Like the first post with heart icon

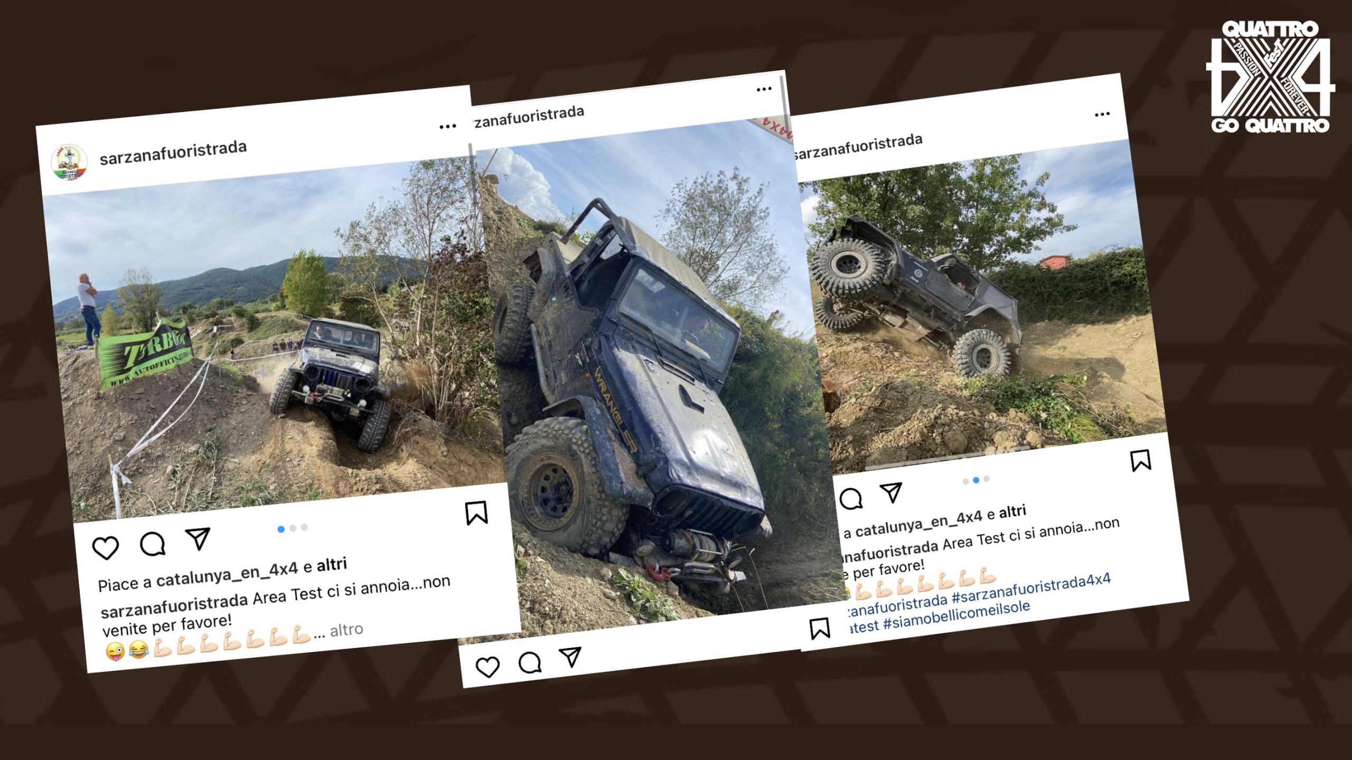pos(106,547)
